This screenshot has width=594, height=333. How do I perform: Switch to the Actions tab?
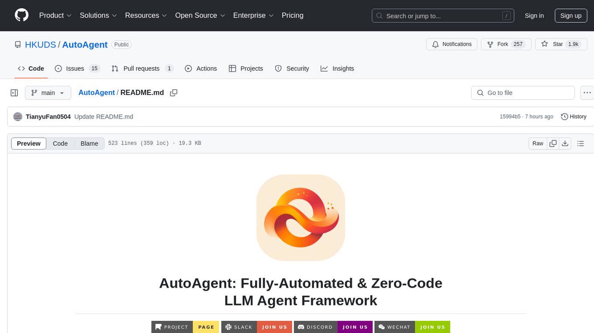[x=201, y=68]
